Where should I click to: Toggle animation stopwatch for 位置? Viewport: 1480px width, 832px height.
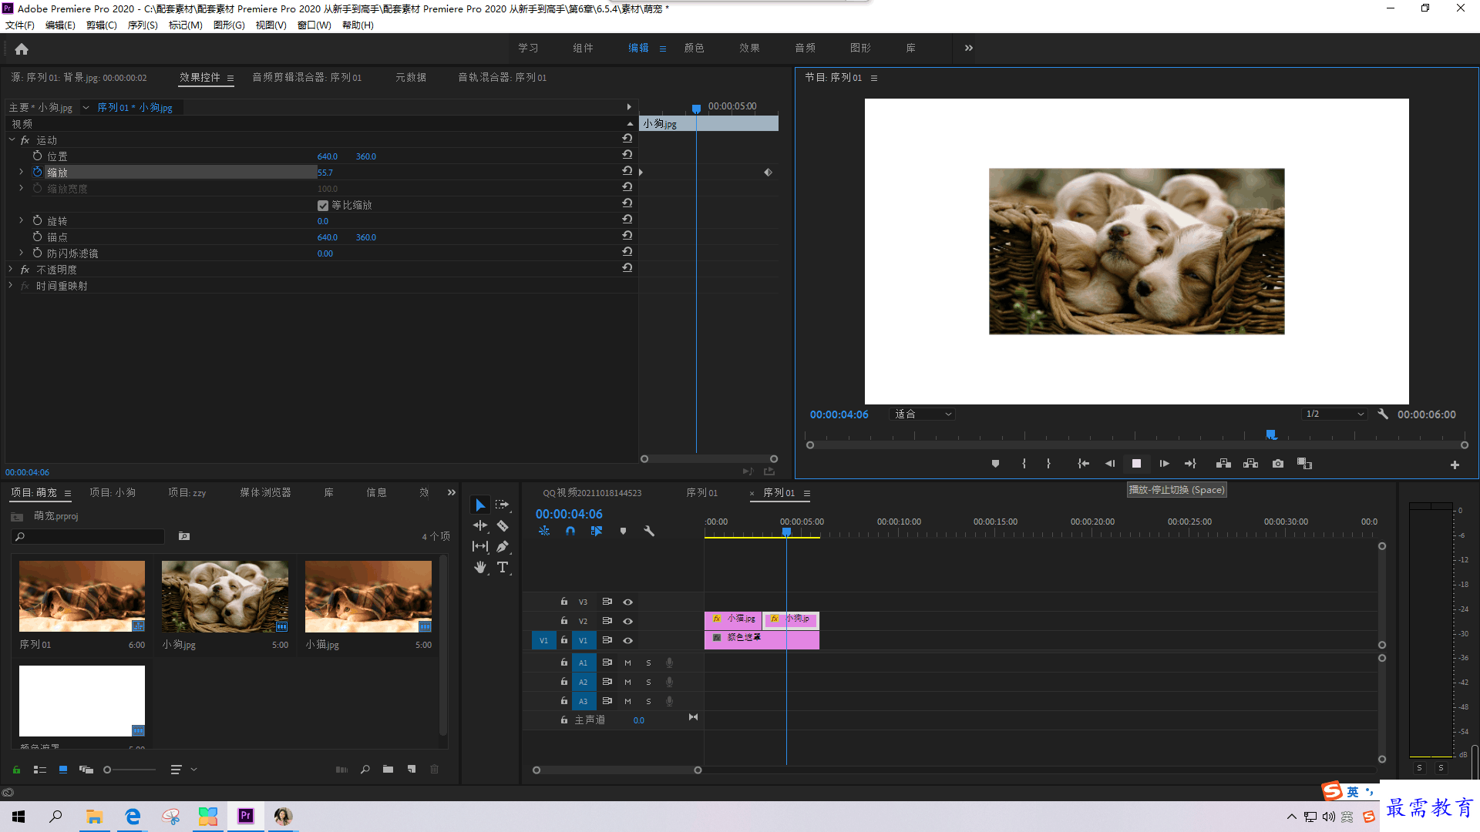[x=37, y=156]
